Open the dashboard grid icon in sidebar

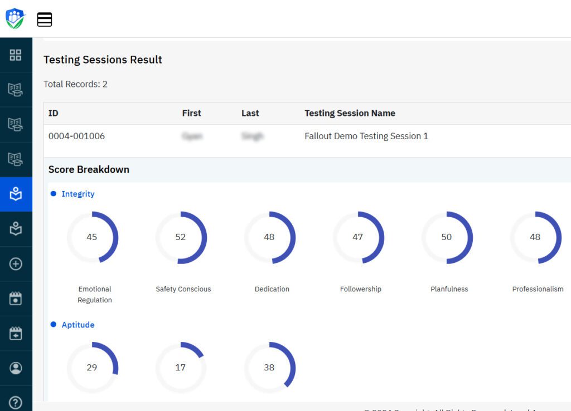(16, 55)
